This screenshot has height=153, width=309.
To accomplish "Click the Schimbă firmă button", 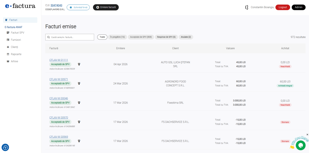I will click(78, 7).
